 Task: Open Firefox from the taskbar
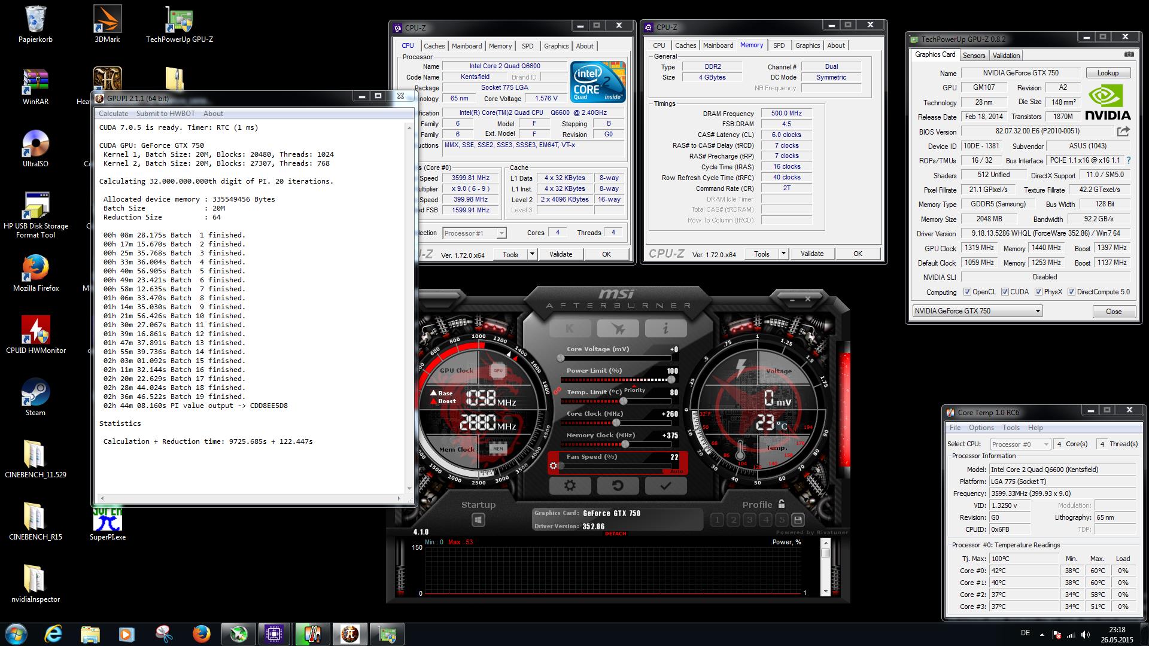[201, 634]
